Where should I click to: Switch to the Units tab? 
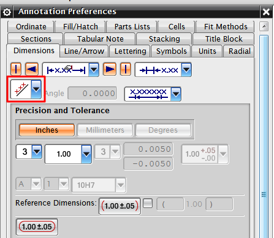(207, 51)
